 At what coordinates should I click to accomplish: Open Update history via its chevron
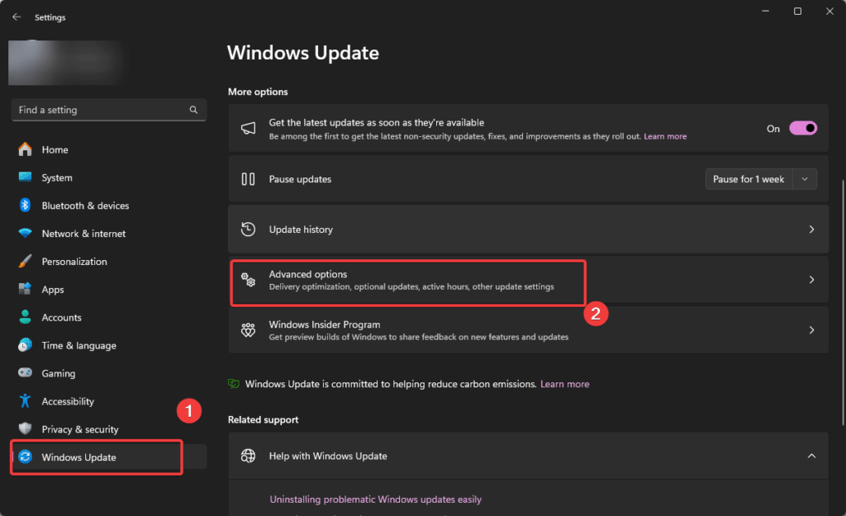coord(811,230)
